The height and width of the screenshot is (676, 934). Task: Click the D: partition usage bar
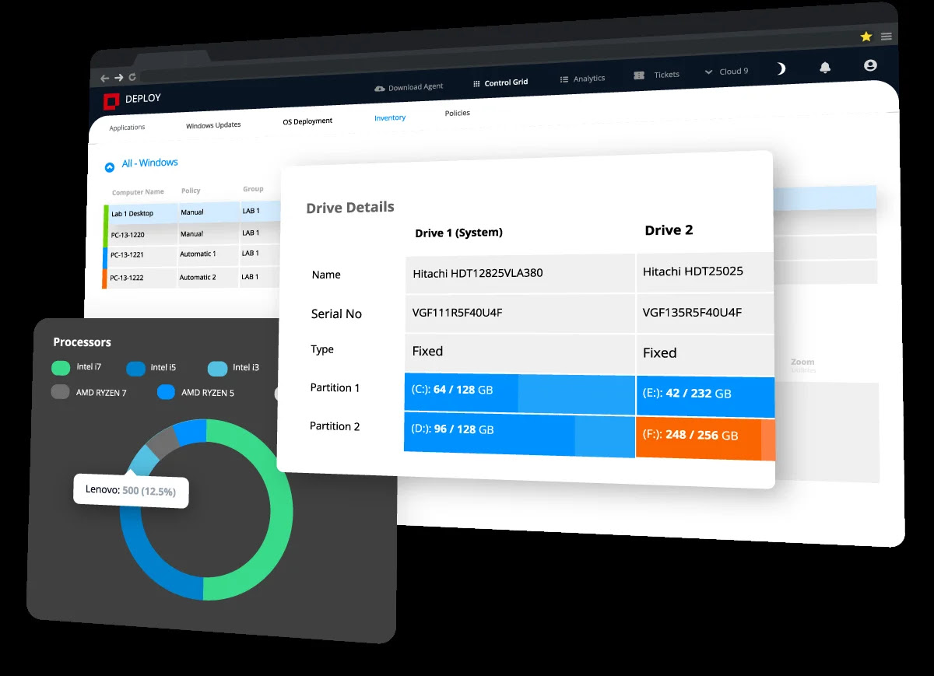pyautogui.click(x=519, y=436)
